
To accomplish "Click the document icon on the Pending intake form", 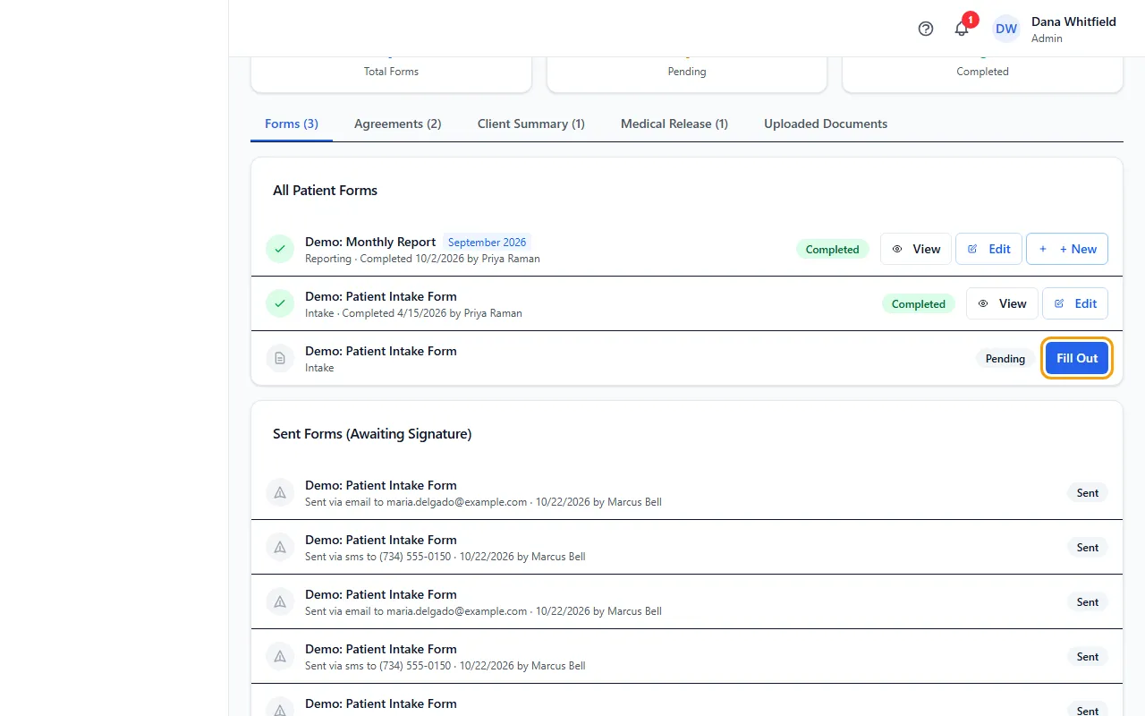I will 280,358.
